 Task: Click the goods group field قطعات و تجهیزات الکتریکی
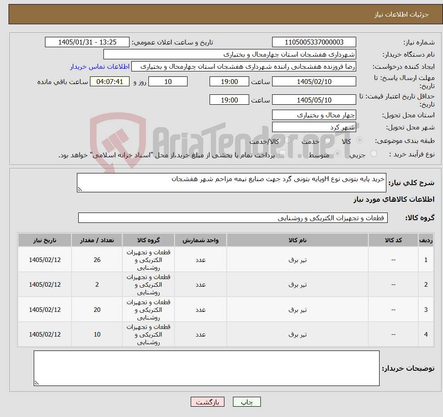(233, 218)
